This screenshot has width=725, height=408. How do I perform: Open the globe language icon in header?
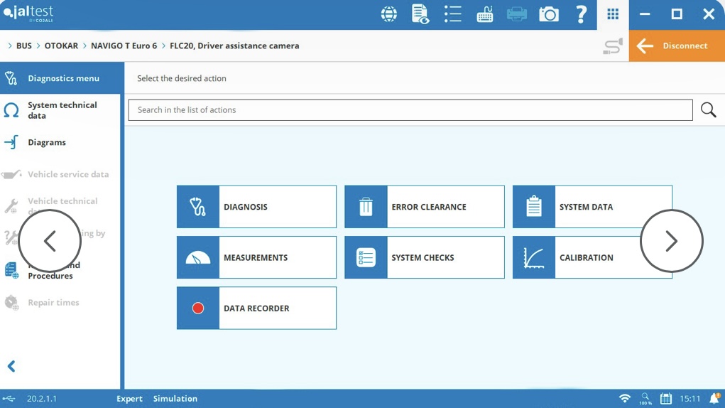tap(389, 14)
